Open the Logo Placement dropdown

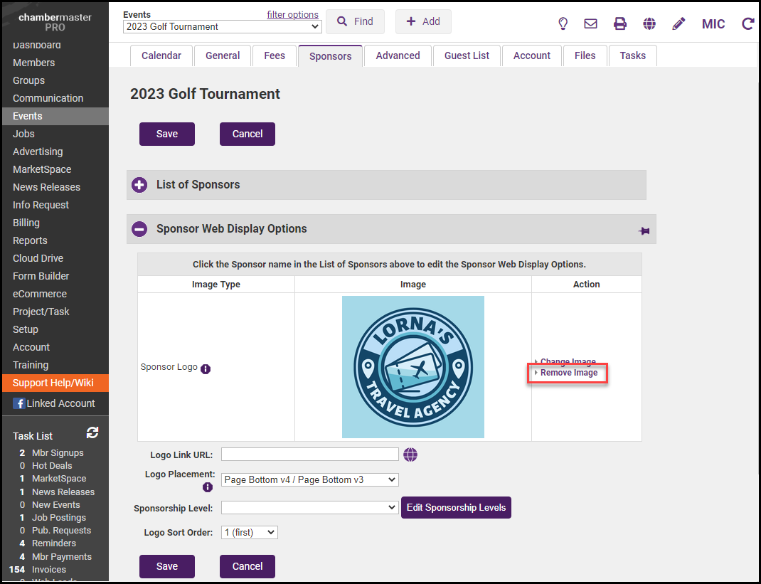coord(309,480)
